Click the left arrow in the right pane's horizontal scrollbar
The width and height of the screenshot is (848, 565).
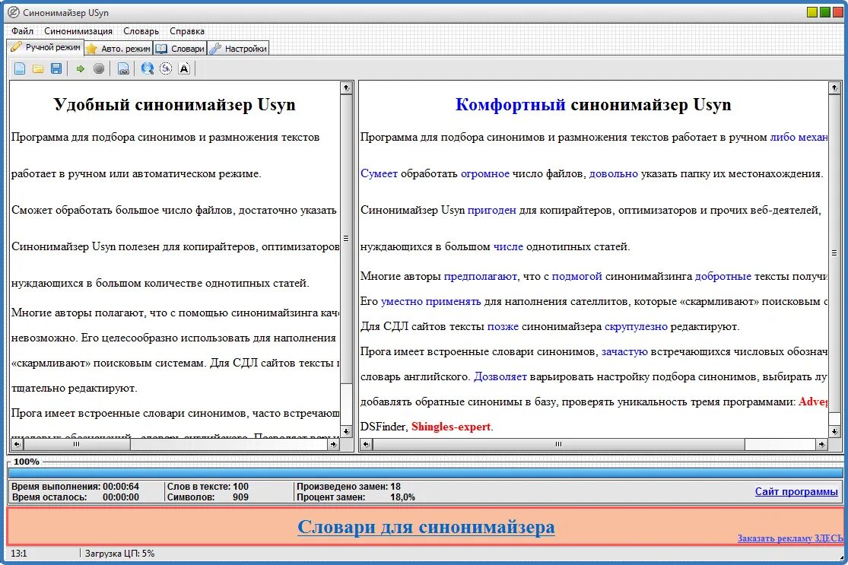(366, 444)
